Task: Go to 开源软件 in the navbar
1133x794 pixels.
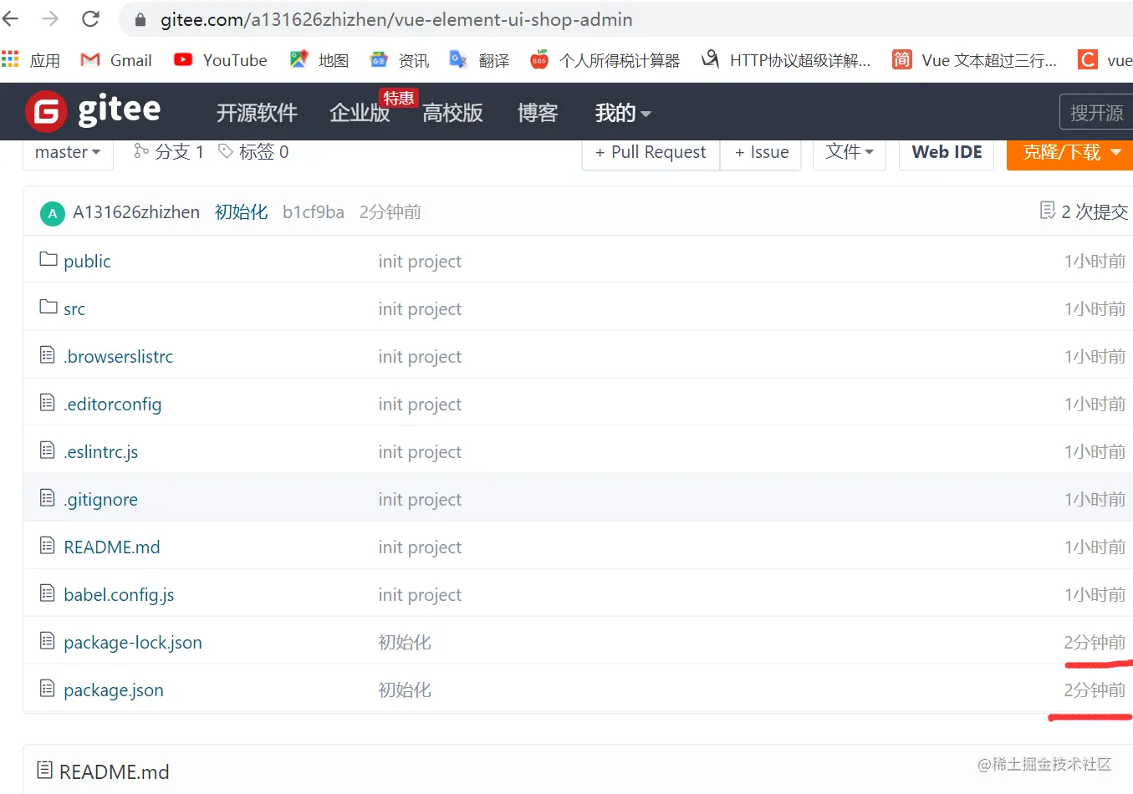Action: 257,113
